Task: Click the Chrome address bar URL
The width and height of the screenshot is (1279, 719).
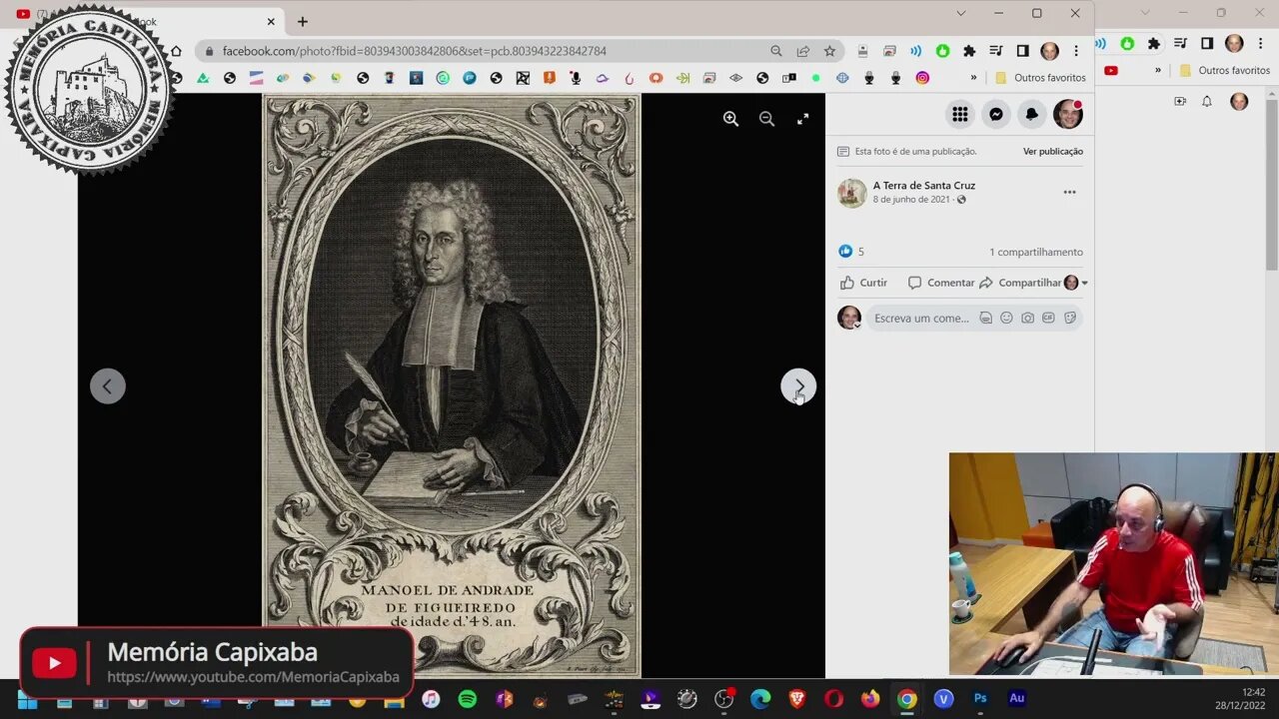Action: point(414,51)
